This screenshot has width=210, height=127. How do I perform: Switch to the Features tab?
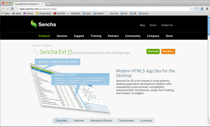(x=79, y=121)
